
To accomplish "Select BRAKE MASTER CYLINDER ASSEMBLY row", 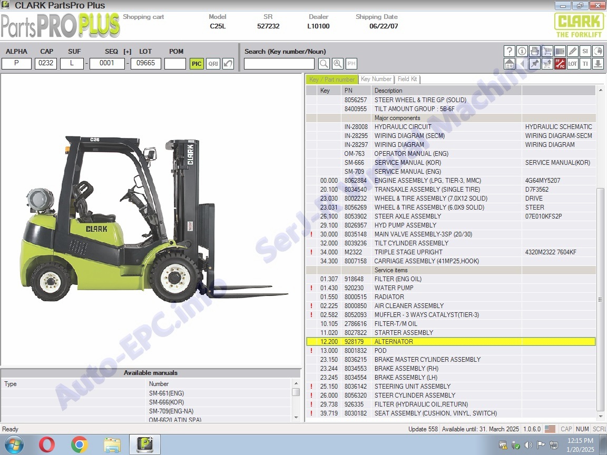I will (x=451, y=360).
